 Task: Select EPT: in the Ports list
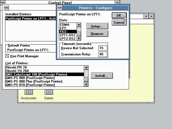[x=68, y=28]
